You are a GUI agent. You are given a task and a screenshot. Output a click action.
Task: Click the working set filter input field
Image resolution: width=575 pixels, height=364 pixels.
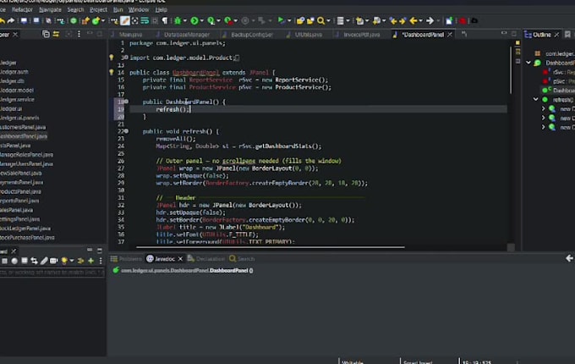(52, 273)
